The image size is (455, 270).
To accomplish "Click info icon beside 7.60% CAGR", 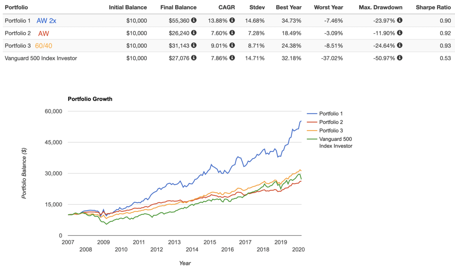I will (x=232, y=33).
